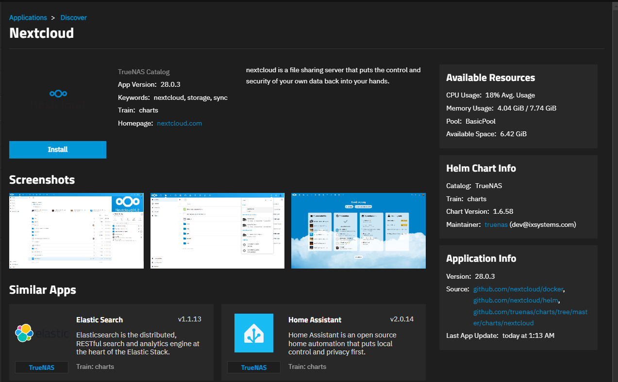
Task: Click the Available Resources heading
Action: tap(491, 78)
